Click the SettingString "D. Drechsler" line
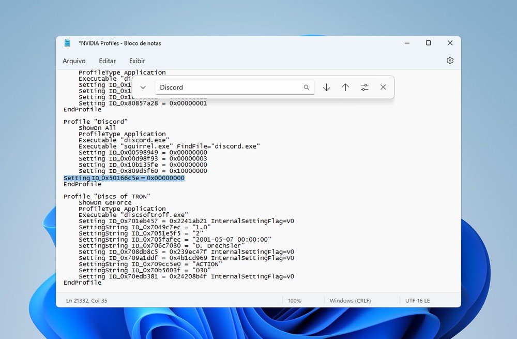 tap(161, 246)
